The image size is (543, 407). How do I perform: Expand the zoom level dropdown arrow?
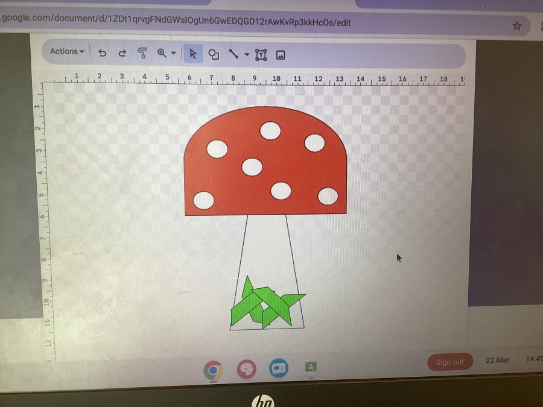pyautogui.click(x=174, y=54)
